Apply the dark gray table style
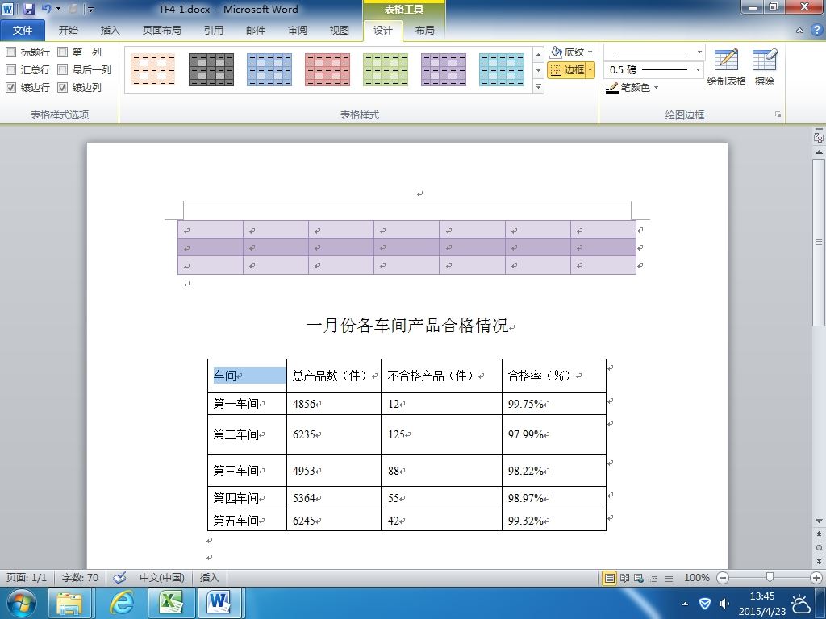Viewport: 826px width, 619px height. click(211, 69)
